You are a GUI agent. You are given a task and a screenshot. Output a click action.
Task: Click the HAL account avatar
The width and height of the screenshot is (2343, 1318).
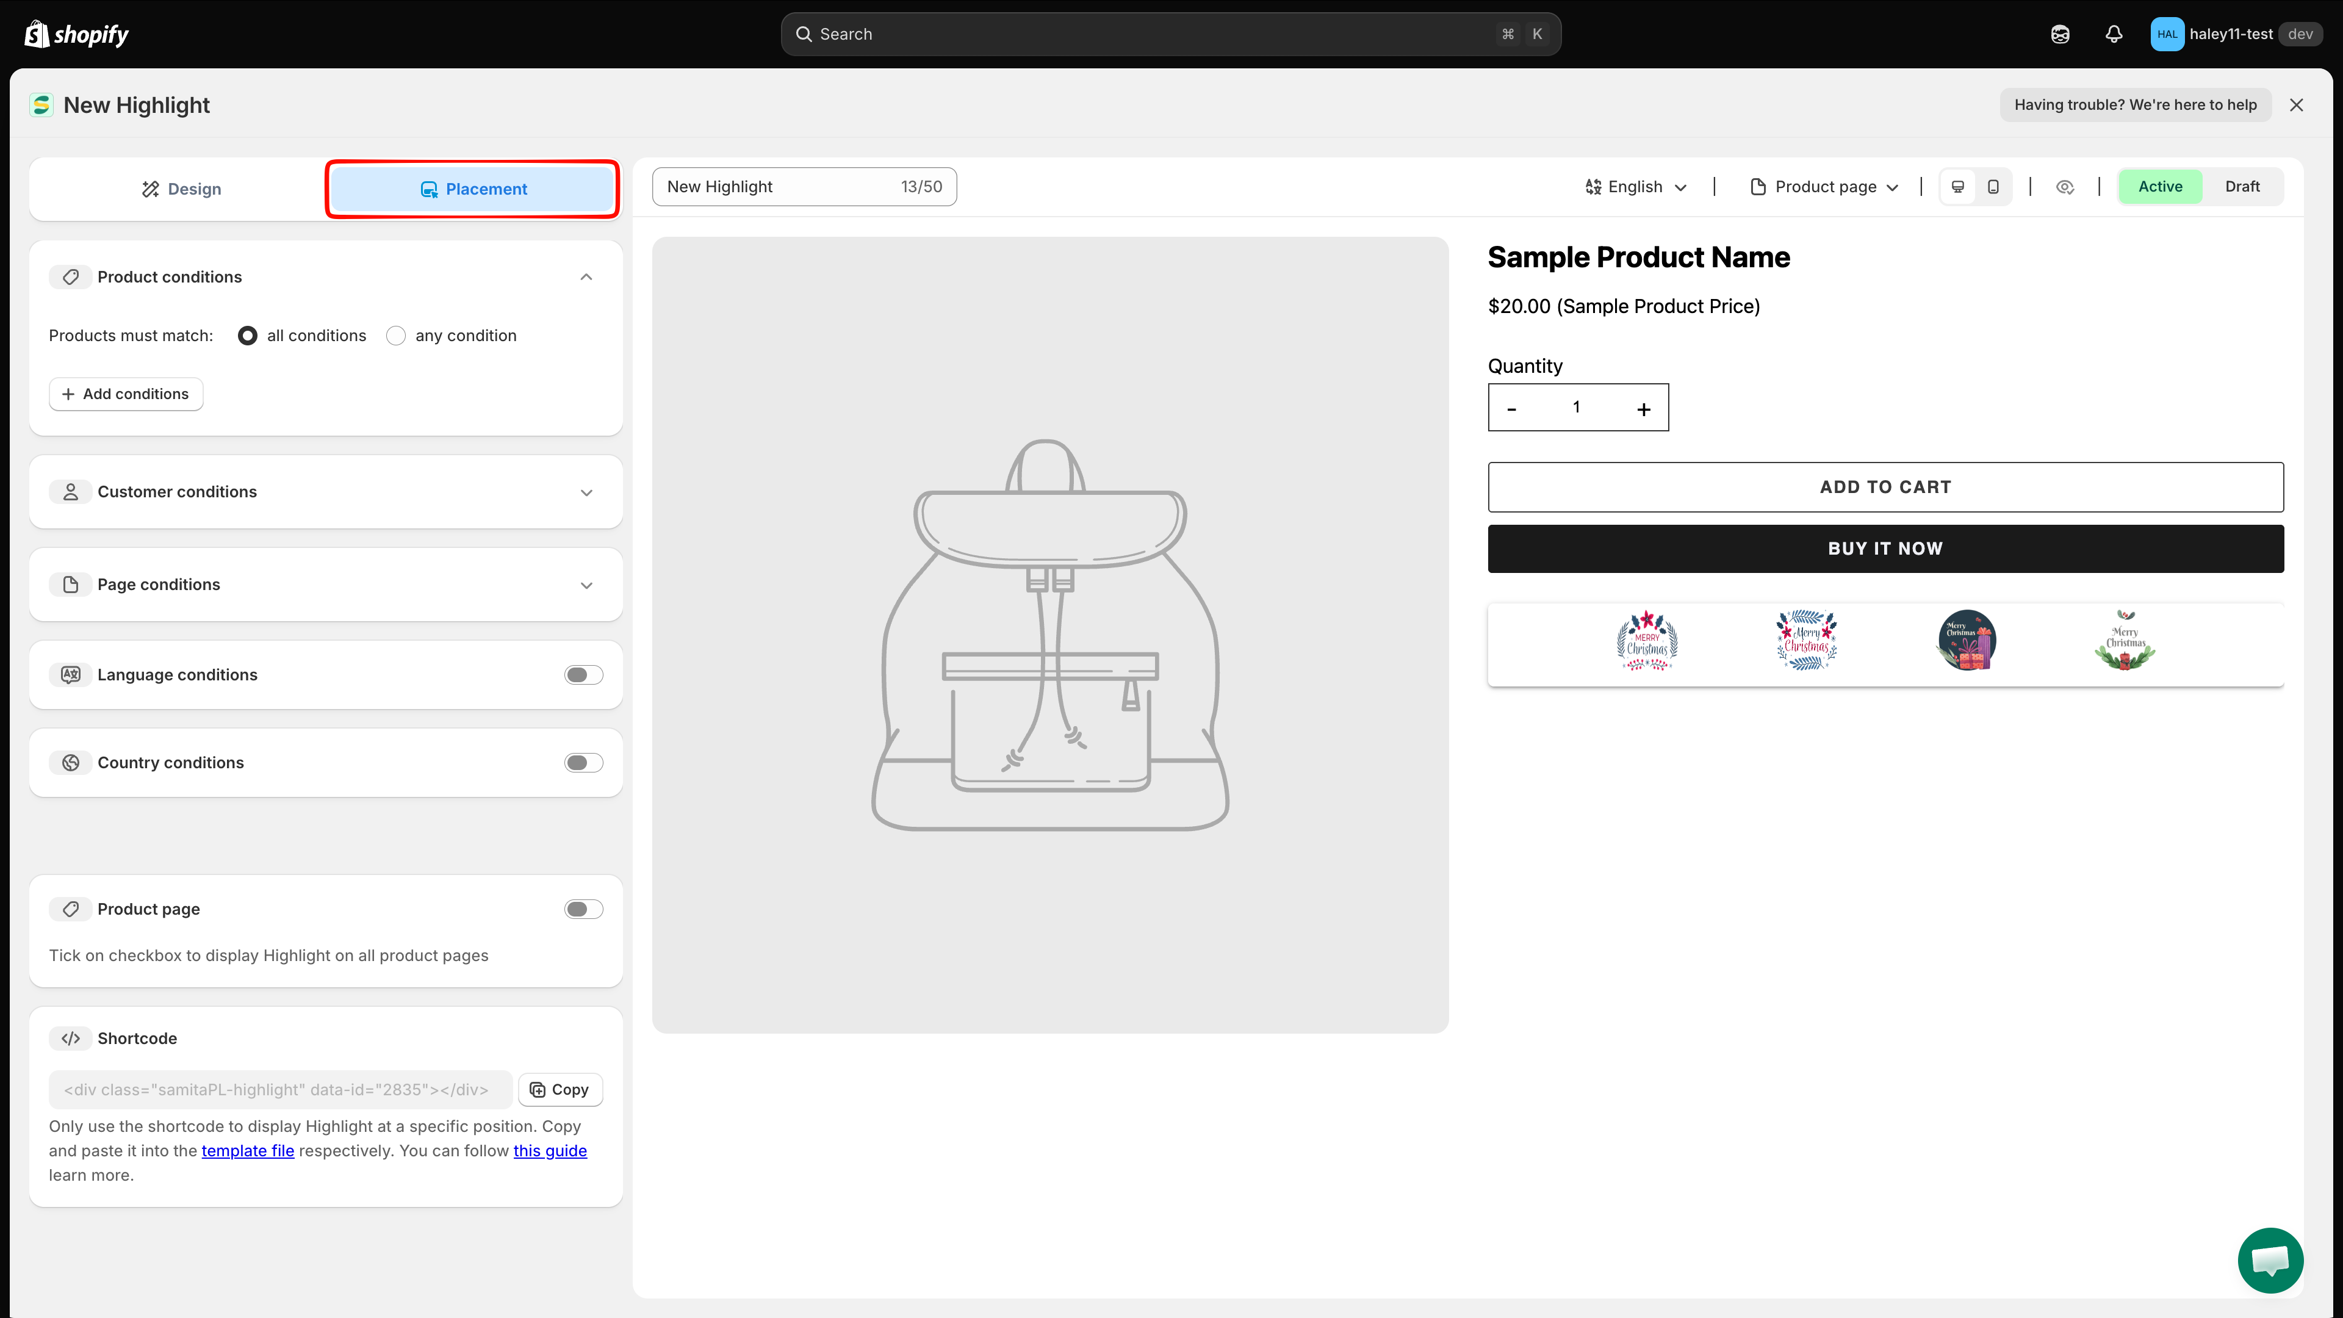coord(2167,35)
